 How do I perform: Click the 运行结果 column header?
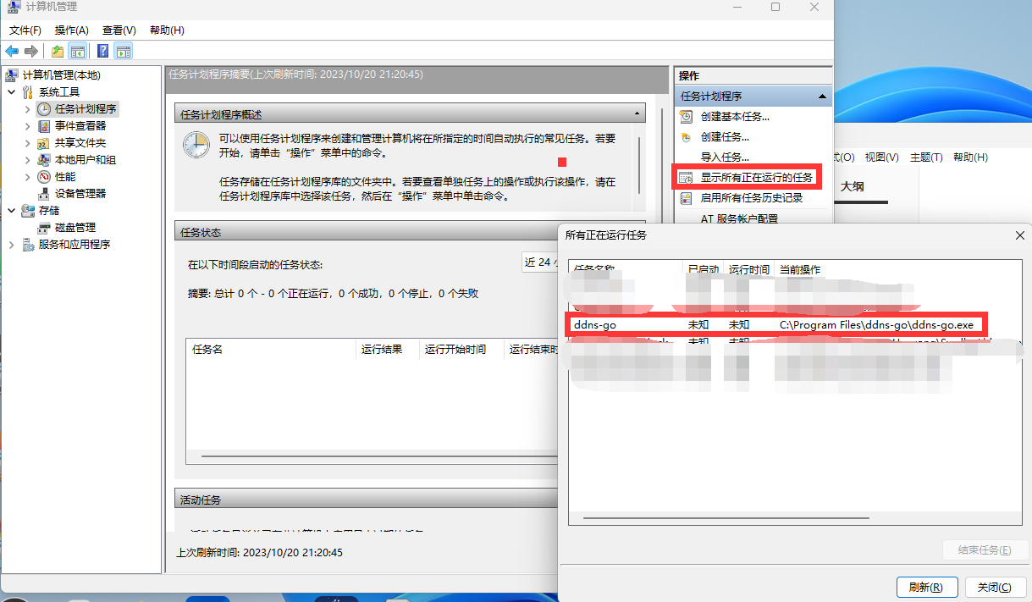point(388,350)
